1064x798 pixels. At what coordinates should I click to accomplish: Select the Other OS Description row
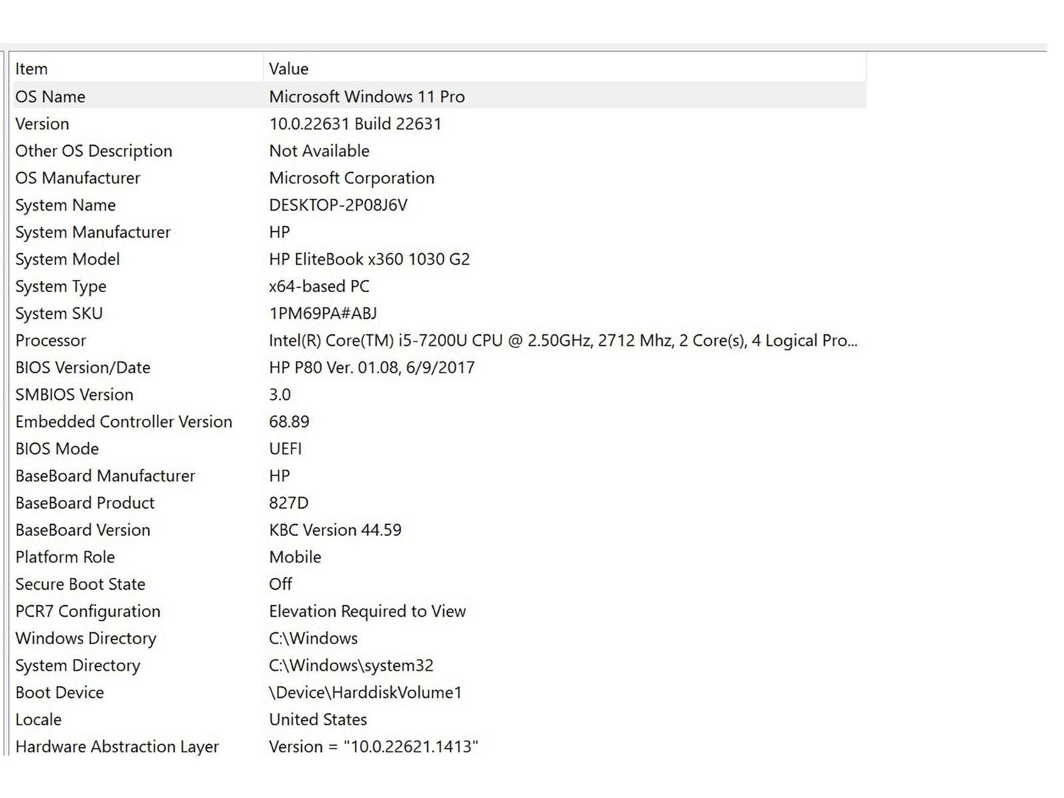pos(94,151)
